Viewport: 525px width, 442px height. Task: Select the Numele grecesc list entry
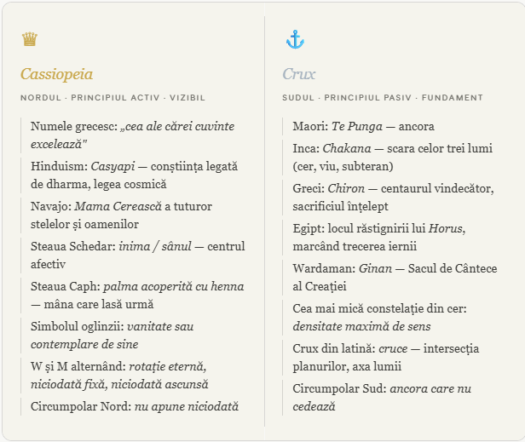(x=132, y=135)
